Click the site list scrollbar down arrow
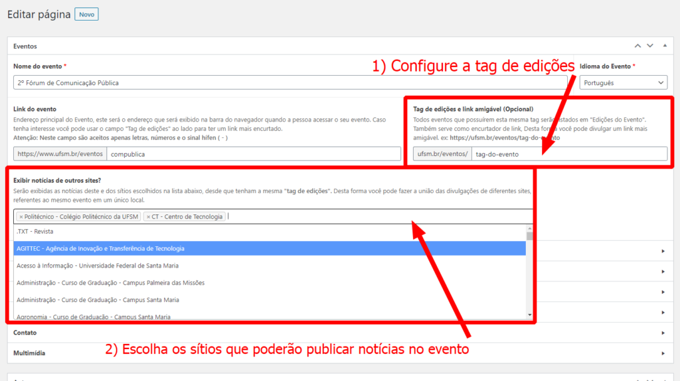This screenshot has height=381, width=680. coord(529,315)
